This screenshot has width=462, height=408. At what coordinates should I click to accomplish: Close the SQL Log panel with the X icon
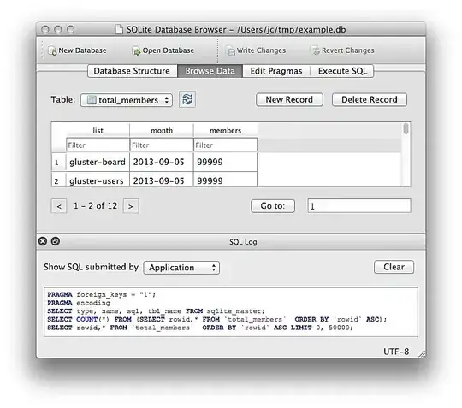coord(43,241)
